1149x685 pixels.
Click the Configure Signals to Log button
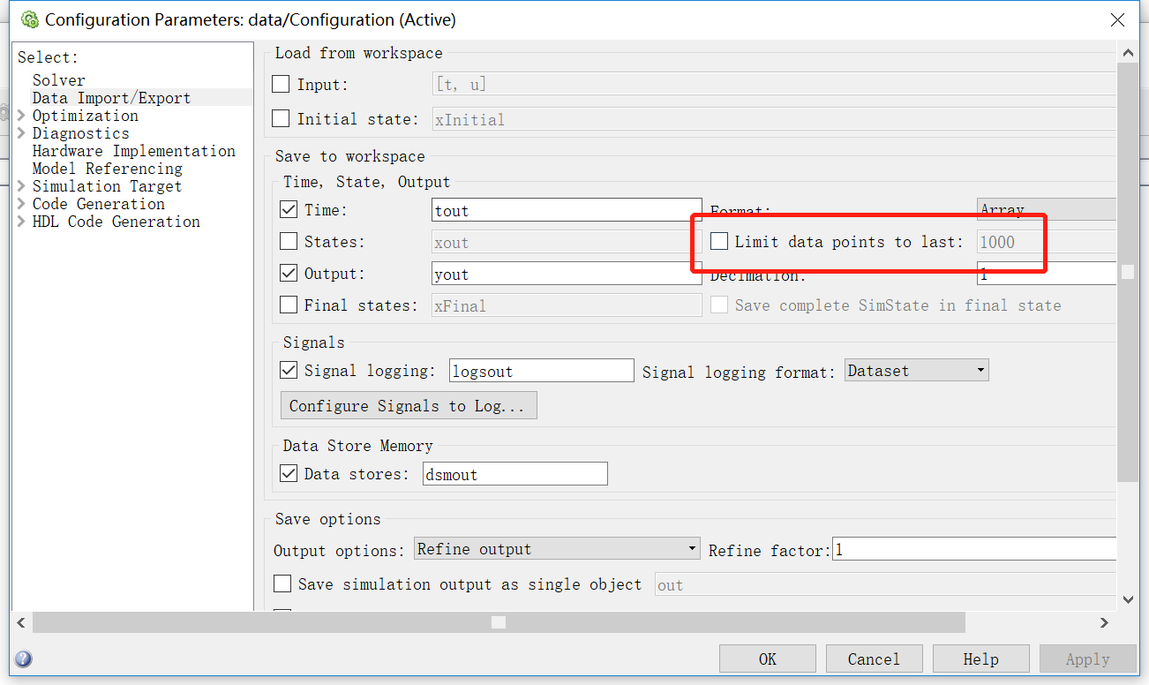click(409, 405)
